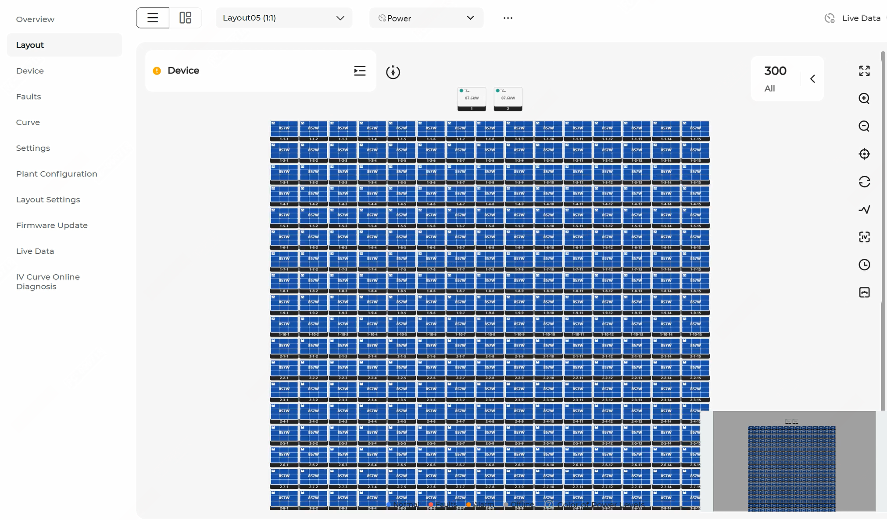This screenshot has height=520, width=887.
Task: Click the fullscreen expand icon
Action: point(864,71)
